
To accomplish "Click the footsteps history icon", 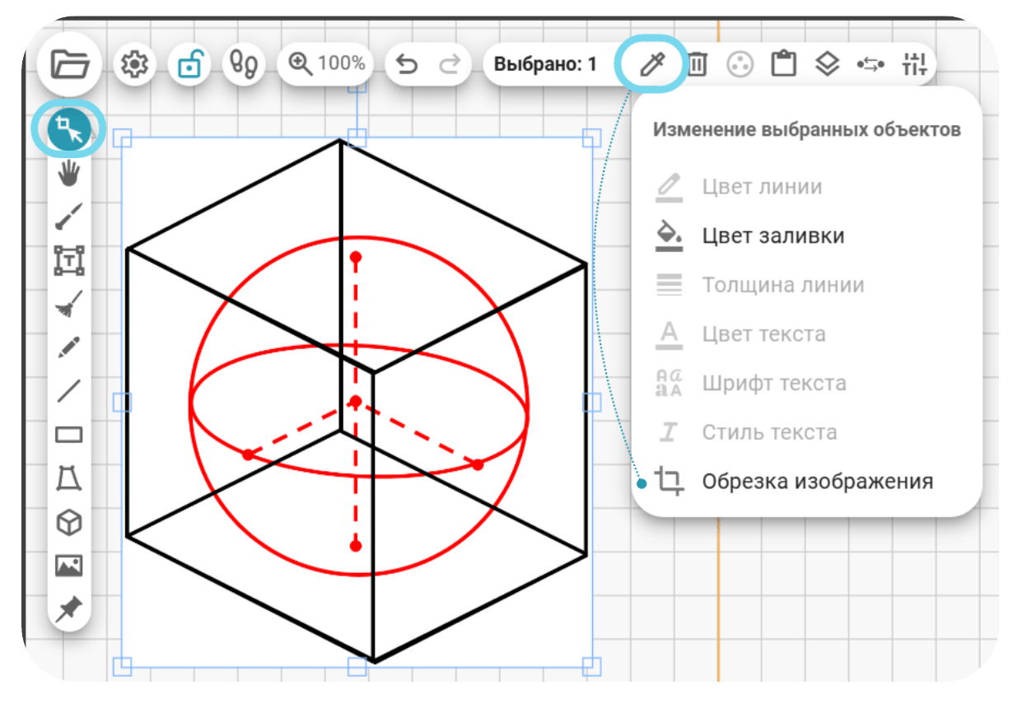I will (245, 64).
